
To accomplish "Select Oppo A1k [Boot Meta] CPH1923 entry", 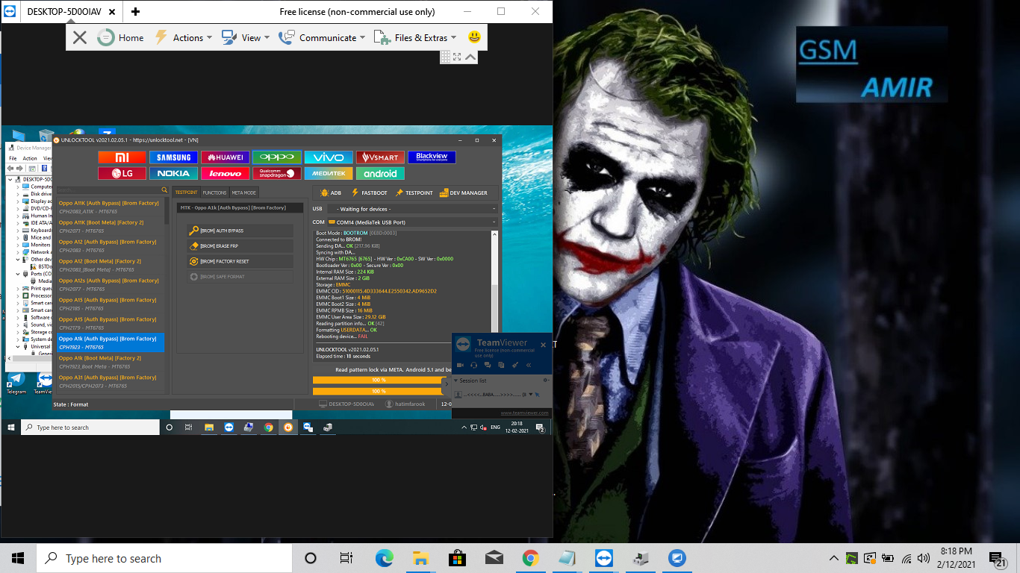I will tap(111, 362).
